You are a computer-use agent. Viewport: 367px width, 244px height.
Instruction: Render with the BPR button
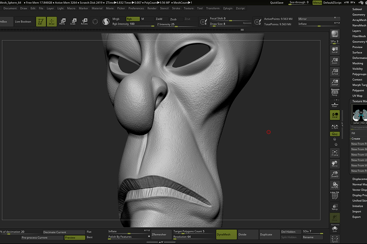pyautogui.click(x=335, y=35)
